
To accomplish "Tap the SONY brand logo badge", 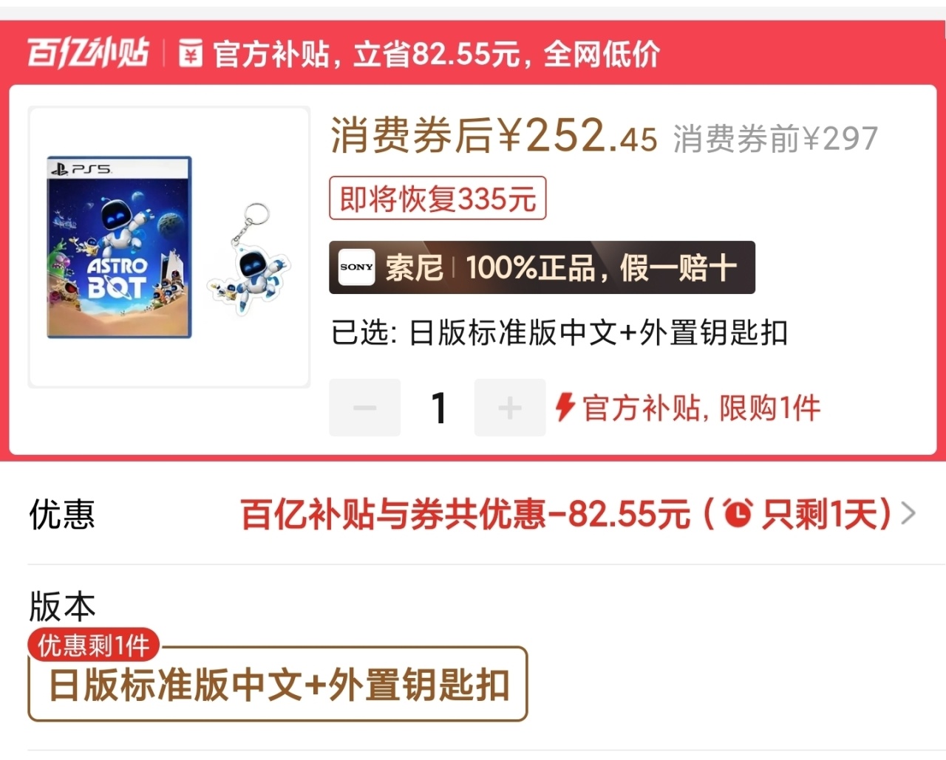I will click(x=356, y=267).
